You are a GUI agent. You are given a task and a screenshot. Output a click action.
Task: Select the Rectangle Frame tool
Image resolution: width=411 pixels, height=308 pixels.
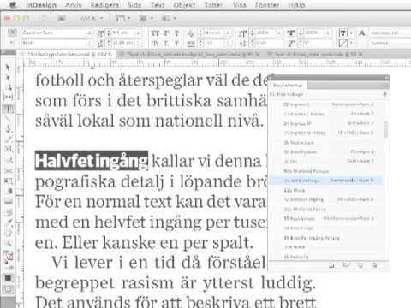point(9,149)
